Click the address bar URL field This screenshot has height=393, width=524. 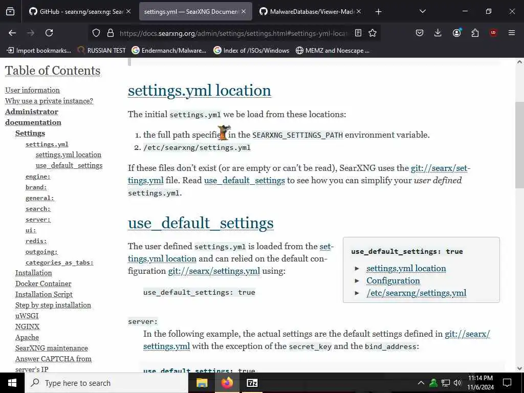(x=233, y=33)
